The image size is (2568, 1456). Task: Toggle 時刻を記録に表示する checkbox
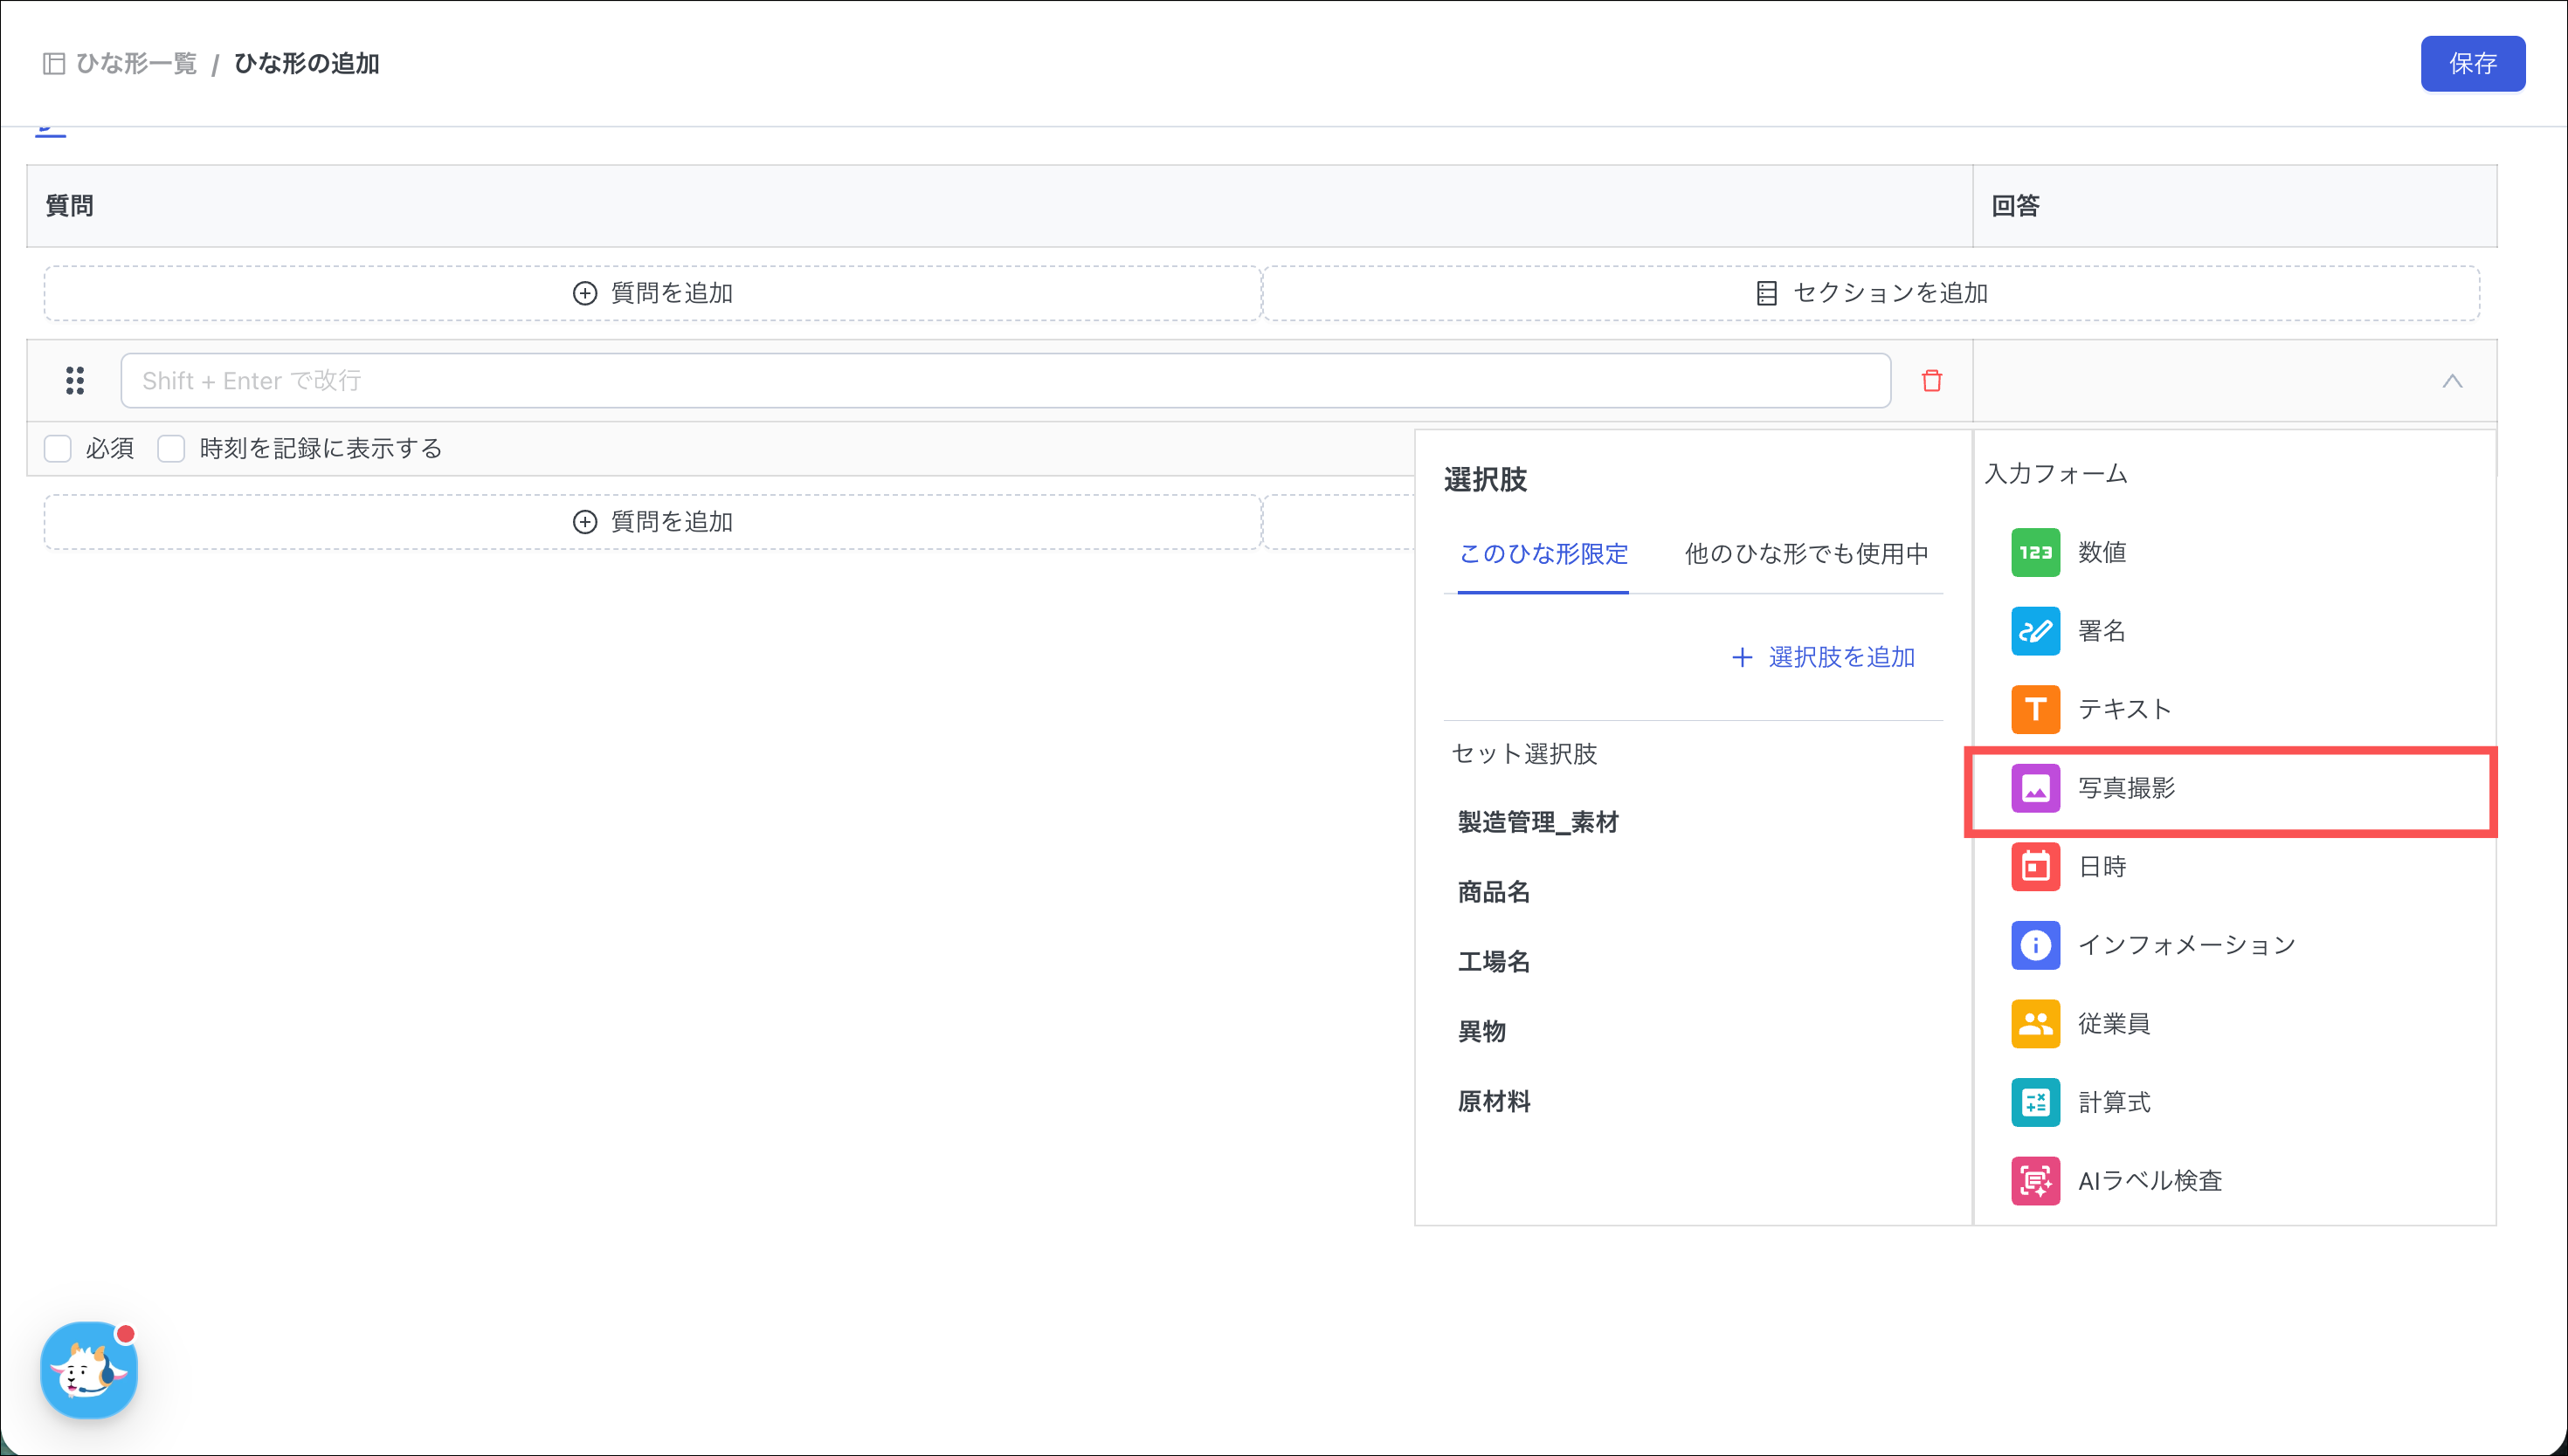tap(171, 449)
